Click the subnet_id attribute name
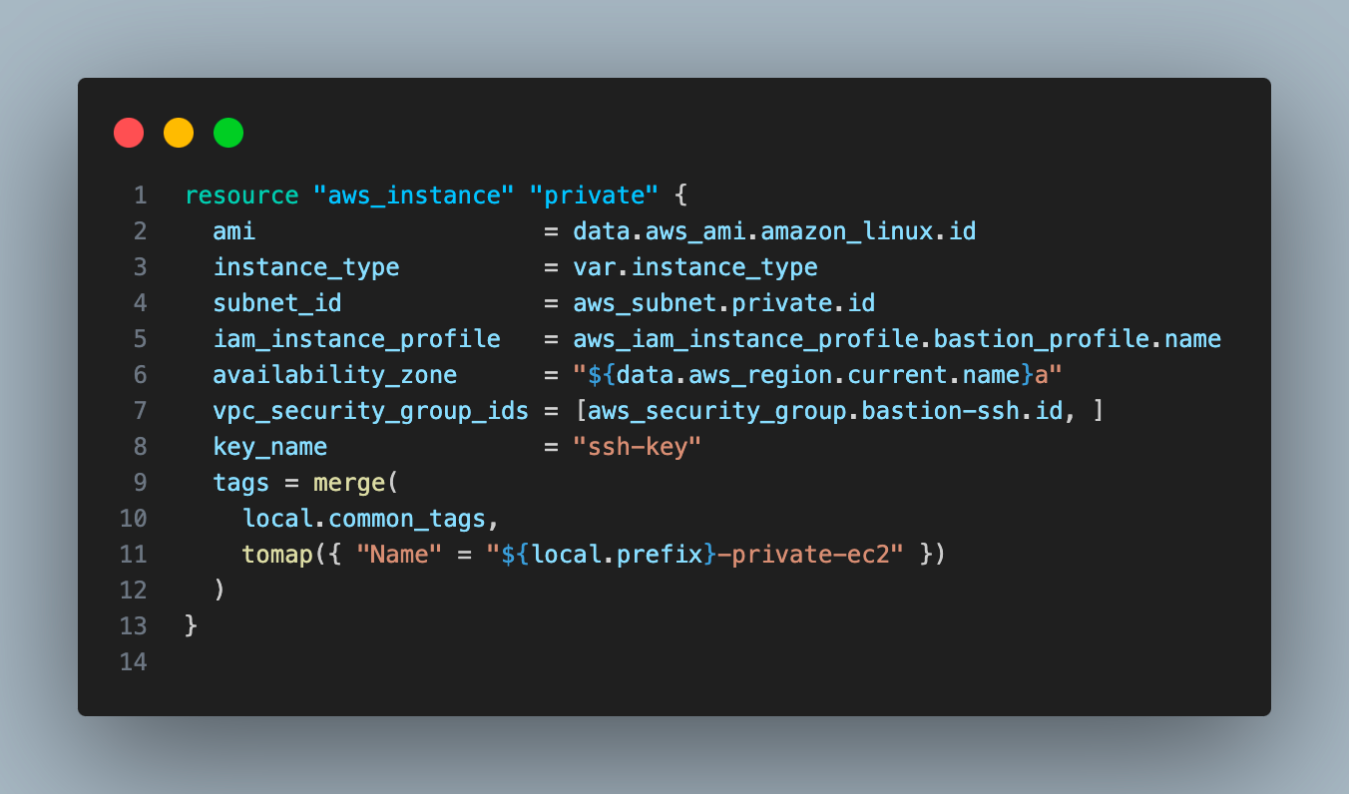The image size is (1349, 794). click(x=277, y=303)
